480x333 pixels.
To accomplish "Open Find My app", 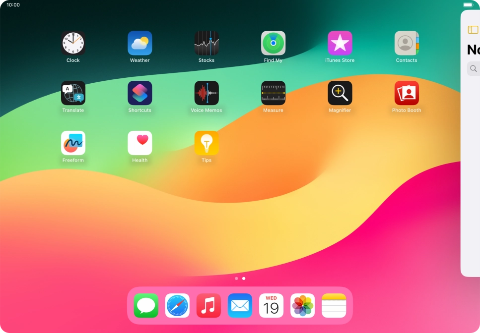I will [x=273, y=44].
